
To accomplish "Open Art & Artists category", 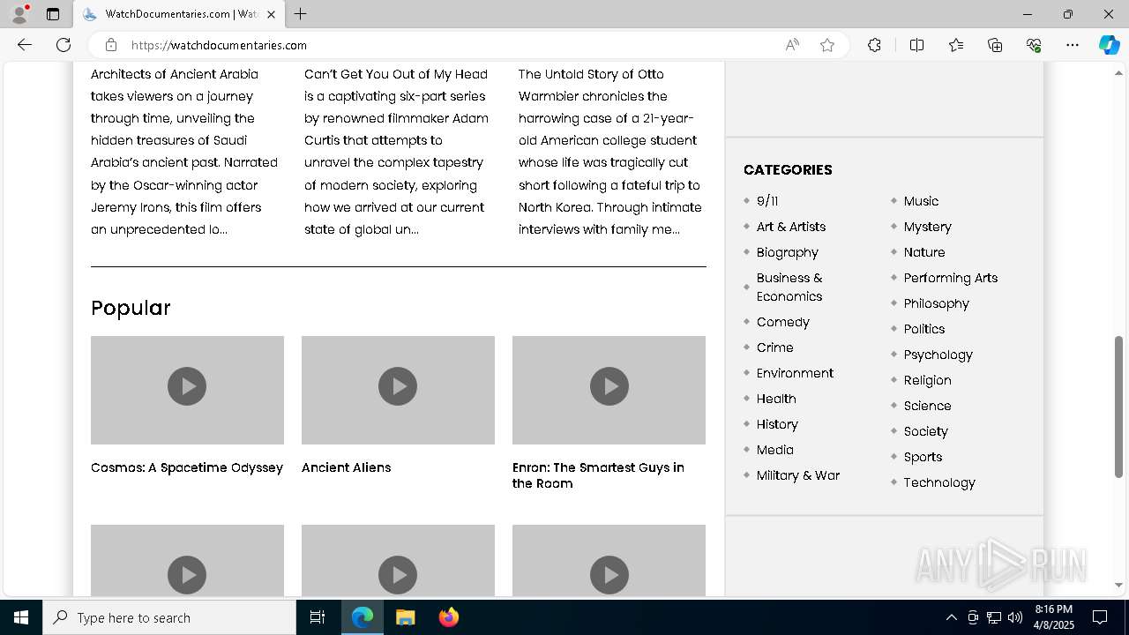I will (x=791, y=227).
